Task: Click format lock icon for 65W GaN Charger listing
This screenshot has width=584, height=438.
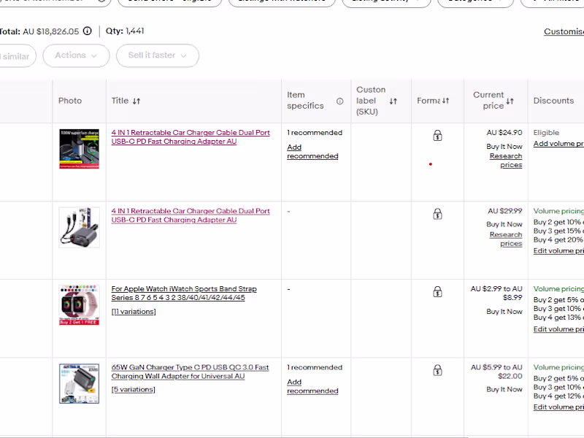Action: 437,370
